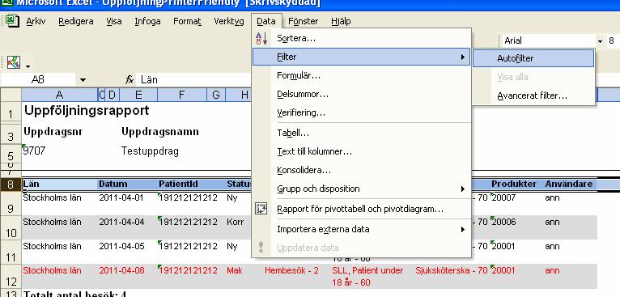
Task: Select row 3 header
Action: click(x=11, y=134)
